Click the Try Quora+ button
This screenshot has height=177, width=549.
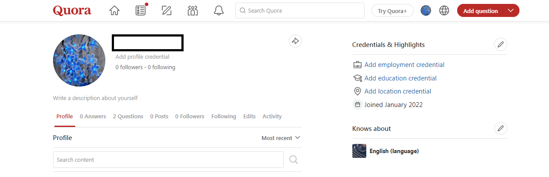click(x=392, y=11)
